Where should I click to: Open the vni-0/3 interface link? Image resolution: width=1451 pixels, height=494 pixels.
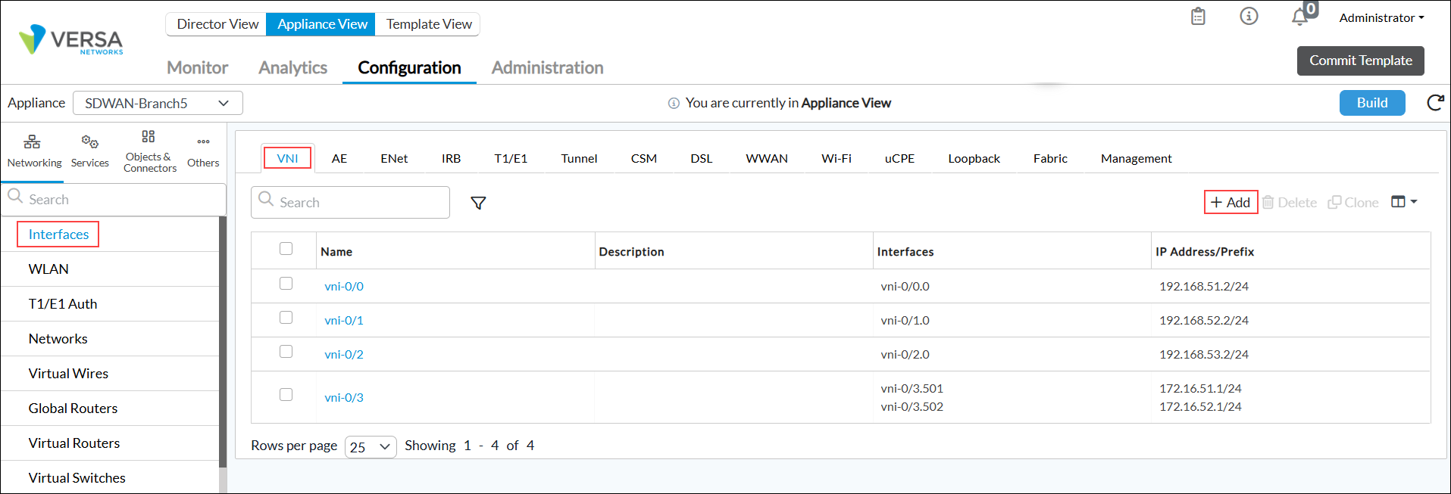pyautogui.click(x=344, y=398)
